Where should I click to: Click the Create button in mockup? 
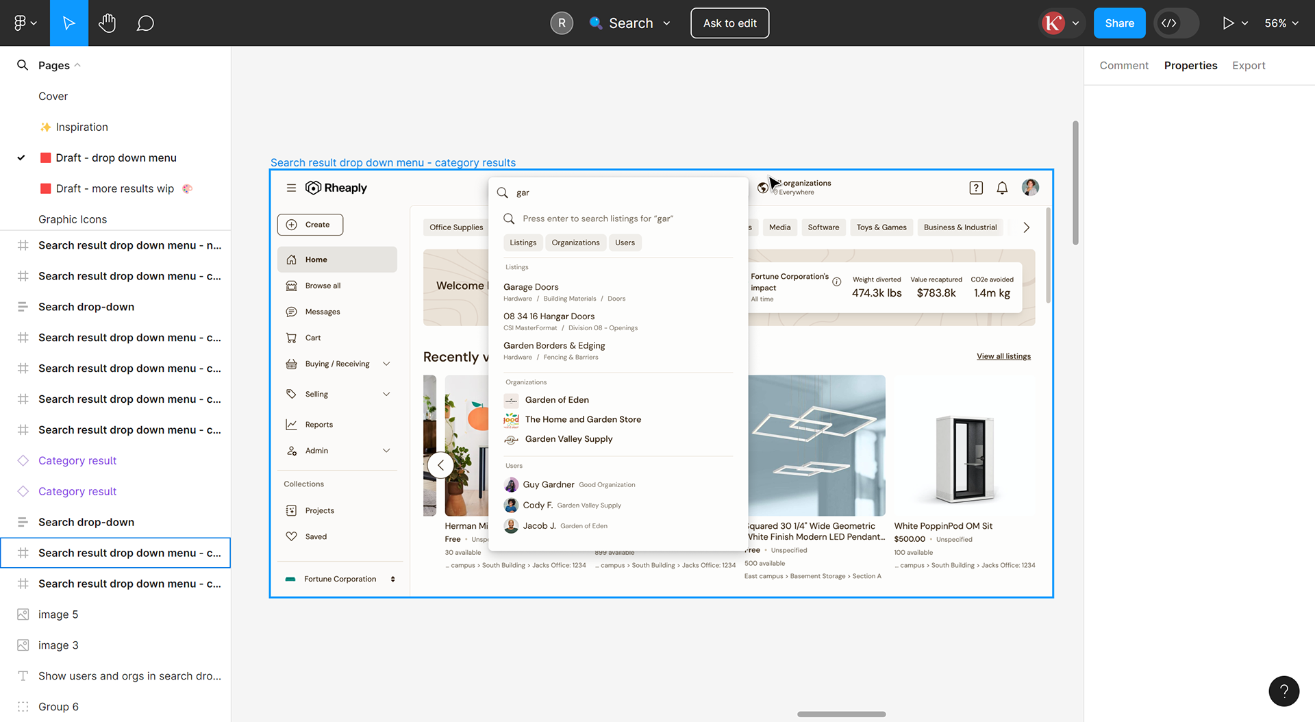[310, 225]
